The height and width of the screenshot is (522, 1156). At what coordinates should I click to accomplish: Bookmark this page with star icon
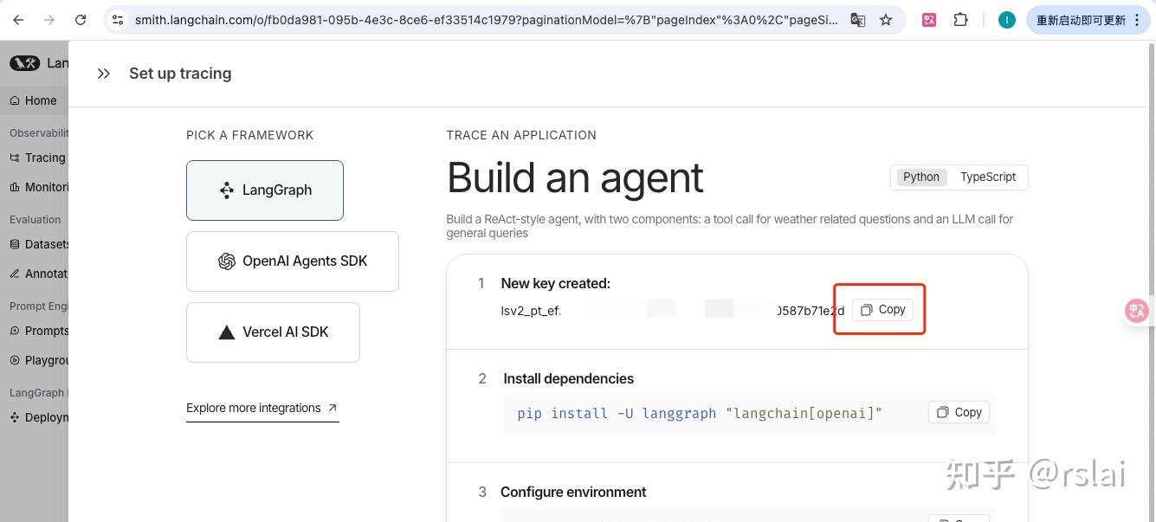(x=886, y=19)
